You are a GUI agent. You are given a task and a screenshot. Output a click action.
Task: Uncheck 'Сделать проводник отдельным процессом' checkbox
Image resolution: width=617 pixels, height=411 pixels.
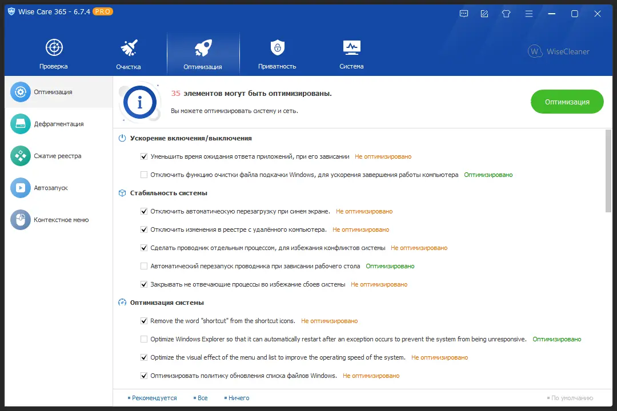pyautogui.click(x=144, y=248)
